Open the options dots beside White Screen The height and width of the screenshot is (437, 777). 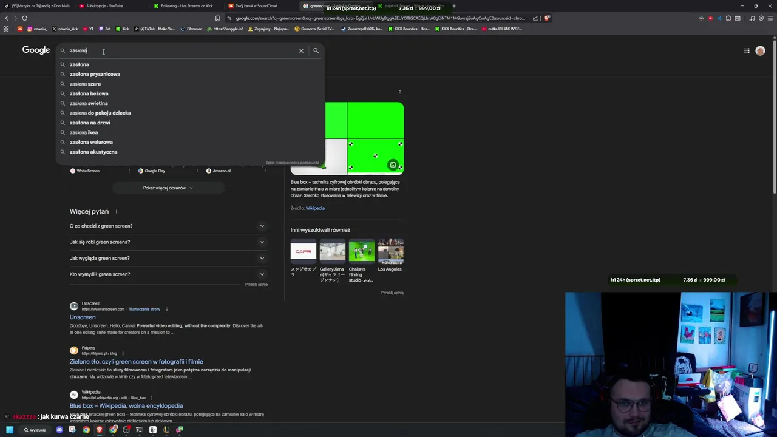coord(129,171)
